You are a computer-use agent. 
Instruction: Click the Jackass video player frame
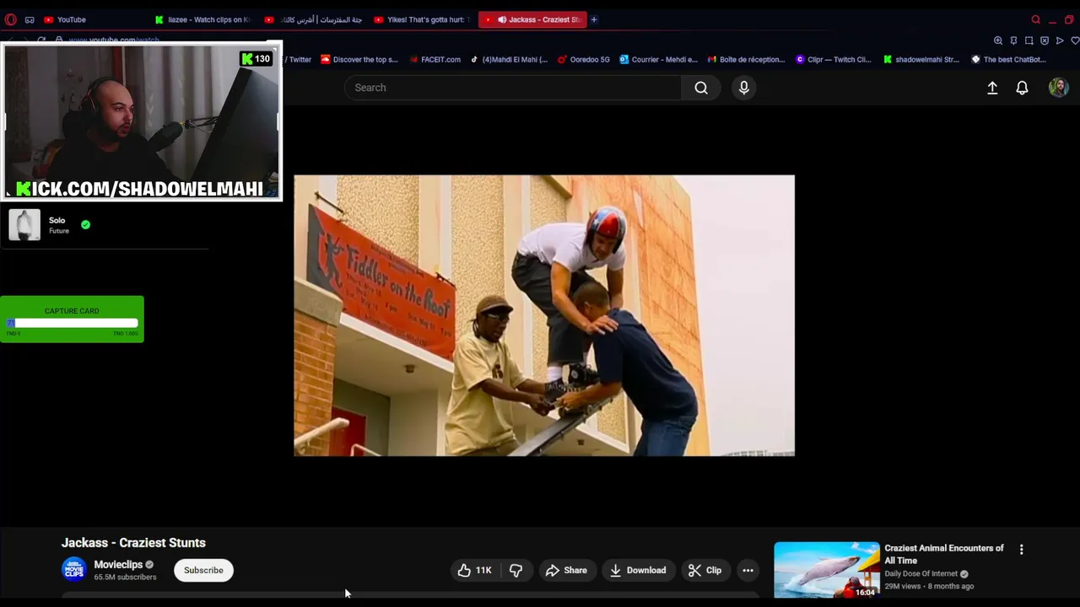[544, 315]
